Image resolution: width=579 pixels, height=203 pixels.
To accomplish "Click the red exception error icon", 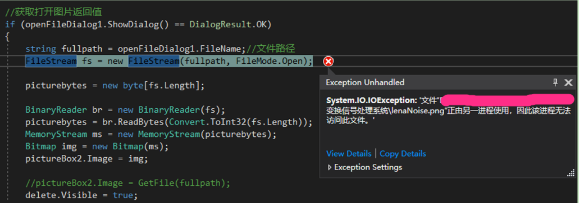I will (328, 61).
